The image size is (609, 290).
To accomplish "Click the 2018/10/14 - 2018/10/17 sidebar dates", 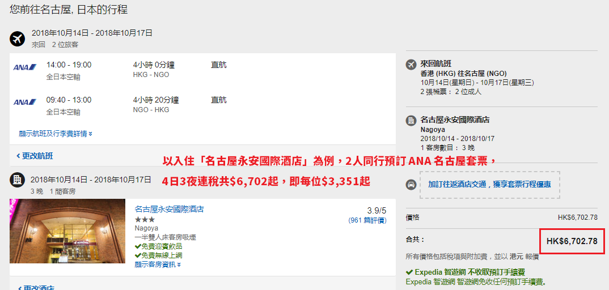I will click(x=458, y=138).
